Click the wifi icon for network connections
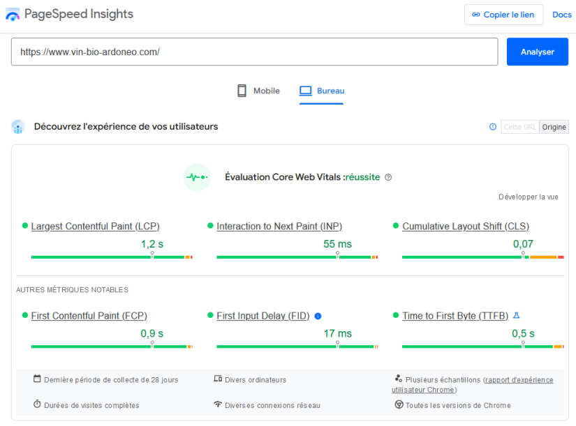The image size is (576, 426). click(x=218, y=404)
